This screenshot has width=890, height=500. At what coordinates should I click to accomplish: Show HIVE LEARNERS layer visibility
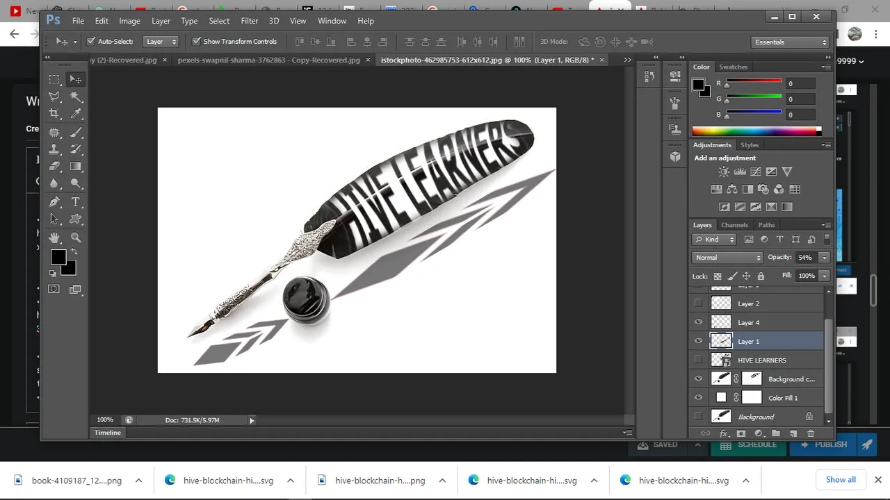pos(699,360)
